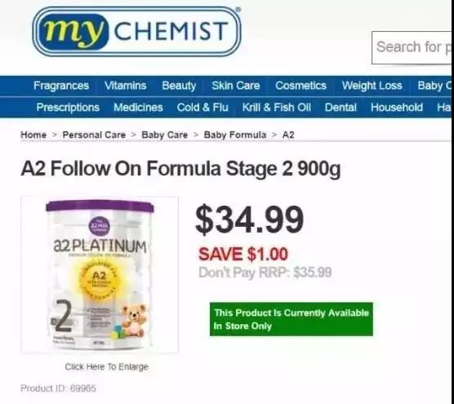Click the A2 breadcrumb link
Image resolution: width=454 pixels, height=404 pixels.
[288, 135]
